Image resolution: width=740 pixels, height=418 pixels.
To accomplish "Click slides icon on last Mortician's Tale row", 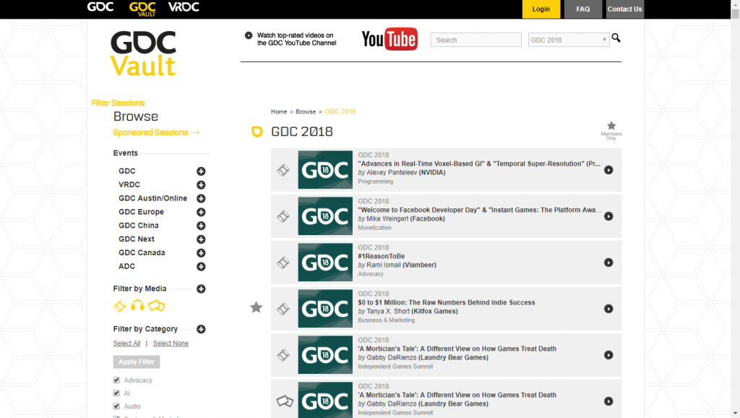I will [x=285, y=401].
